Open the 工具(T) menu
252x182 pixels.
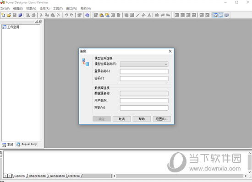58,9
